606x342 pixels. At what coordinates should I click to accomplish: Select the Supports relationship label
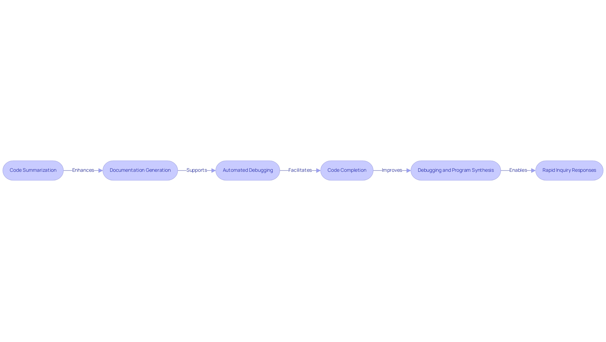[196, 170]
